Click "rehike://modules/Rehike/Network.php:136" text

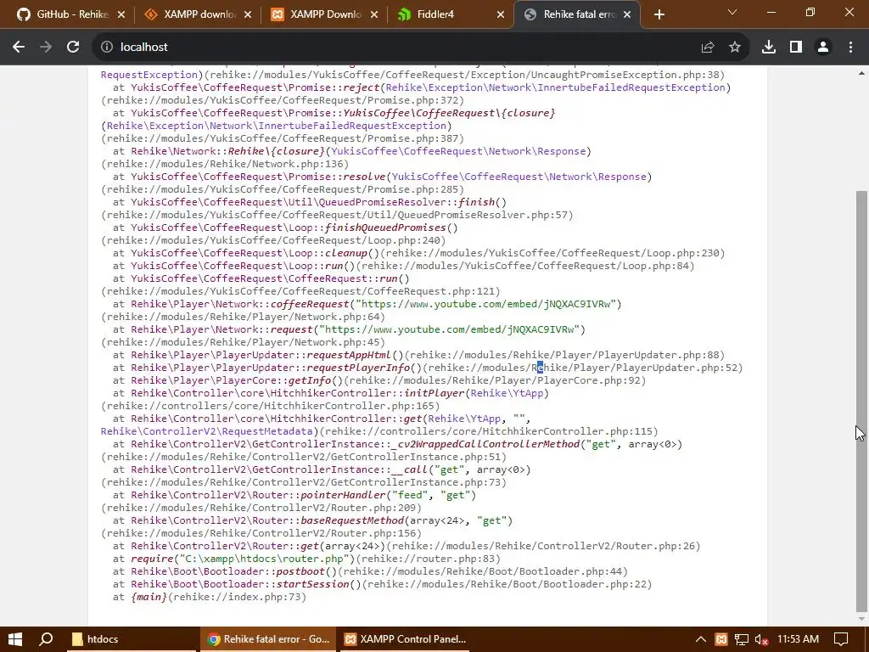coord(225,164)
